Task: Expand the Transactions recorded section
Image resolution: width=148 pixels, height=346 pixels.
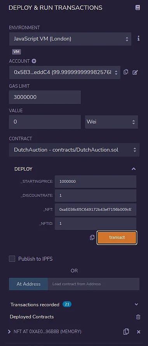Action: click(x=136, y=304)
